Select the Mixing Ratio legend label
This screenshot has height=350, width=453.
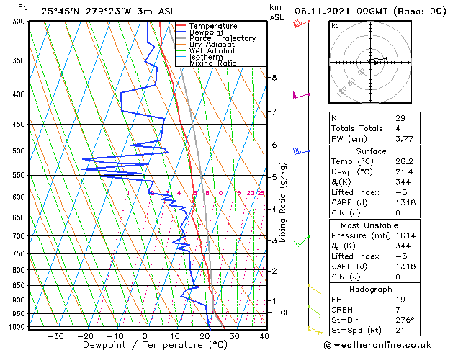coord(213,63)
